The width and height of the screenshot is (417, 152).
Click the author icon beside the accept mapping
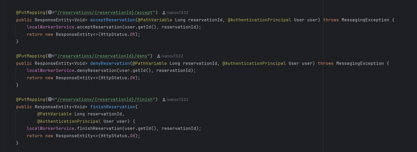(164, 13)
